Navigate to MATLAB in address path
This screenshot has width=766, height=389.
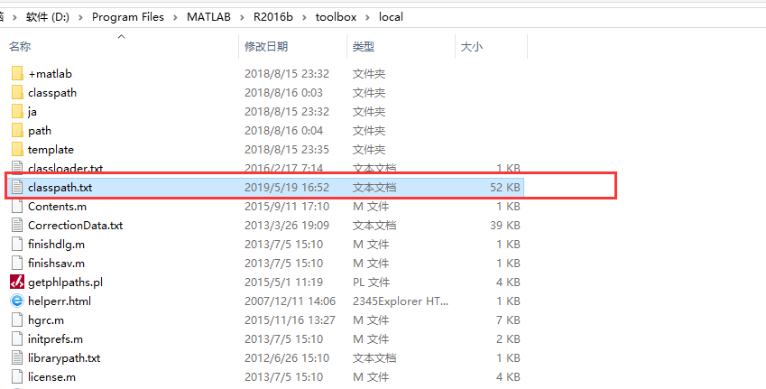click(x=208, y=17)
